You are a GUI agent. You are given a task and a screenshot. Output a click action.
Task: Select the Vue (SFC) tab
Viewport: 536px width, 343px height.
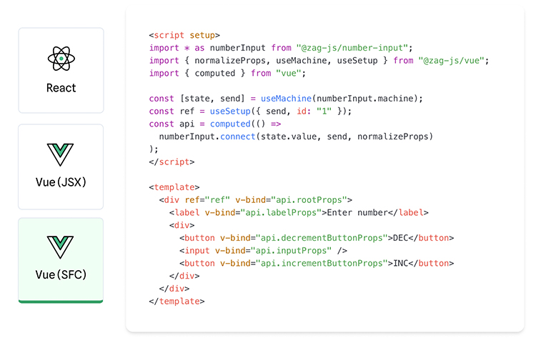(x=61, y=260)
